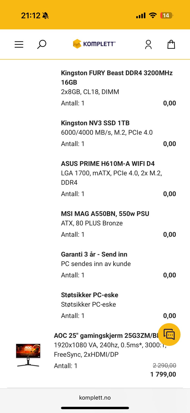The image size is (190, 413).
Task: Tap the battery indicator in status bar
Action: (x=167, y=15)
